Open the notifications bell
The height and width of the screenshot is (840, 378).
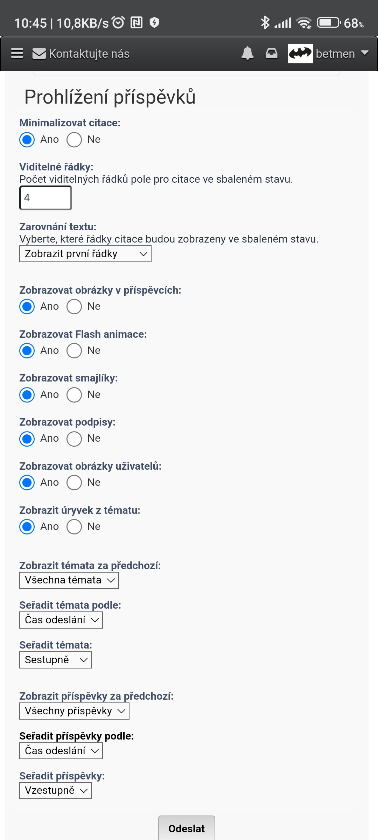[x=247, y=54]
